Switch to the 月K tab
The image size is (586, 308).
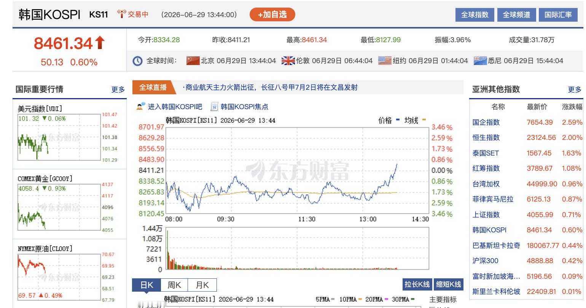tap(202, 285)
